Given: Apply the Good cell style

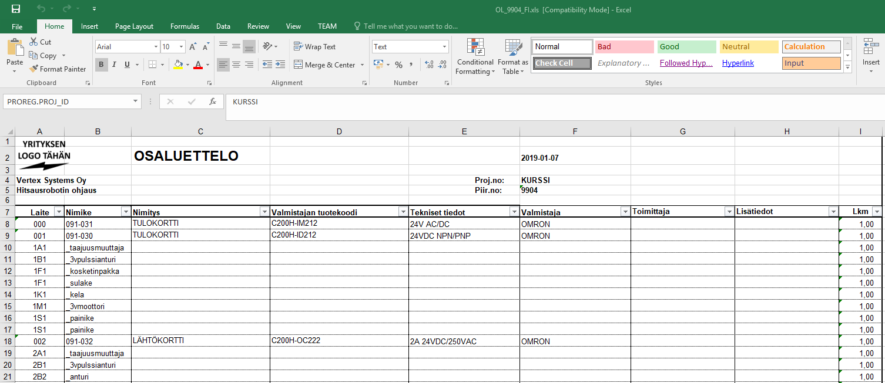Looking at the screenshot, I should pos(686,47).
